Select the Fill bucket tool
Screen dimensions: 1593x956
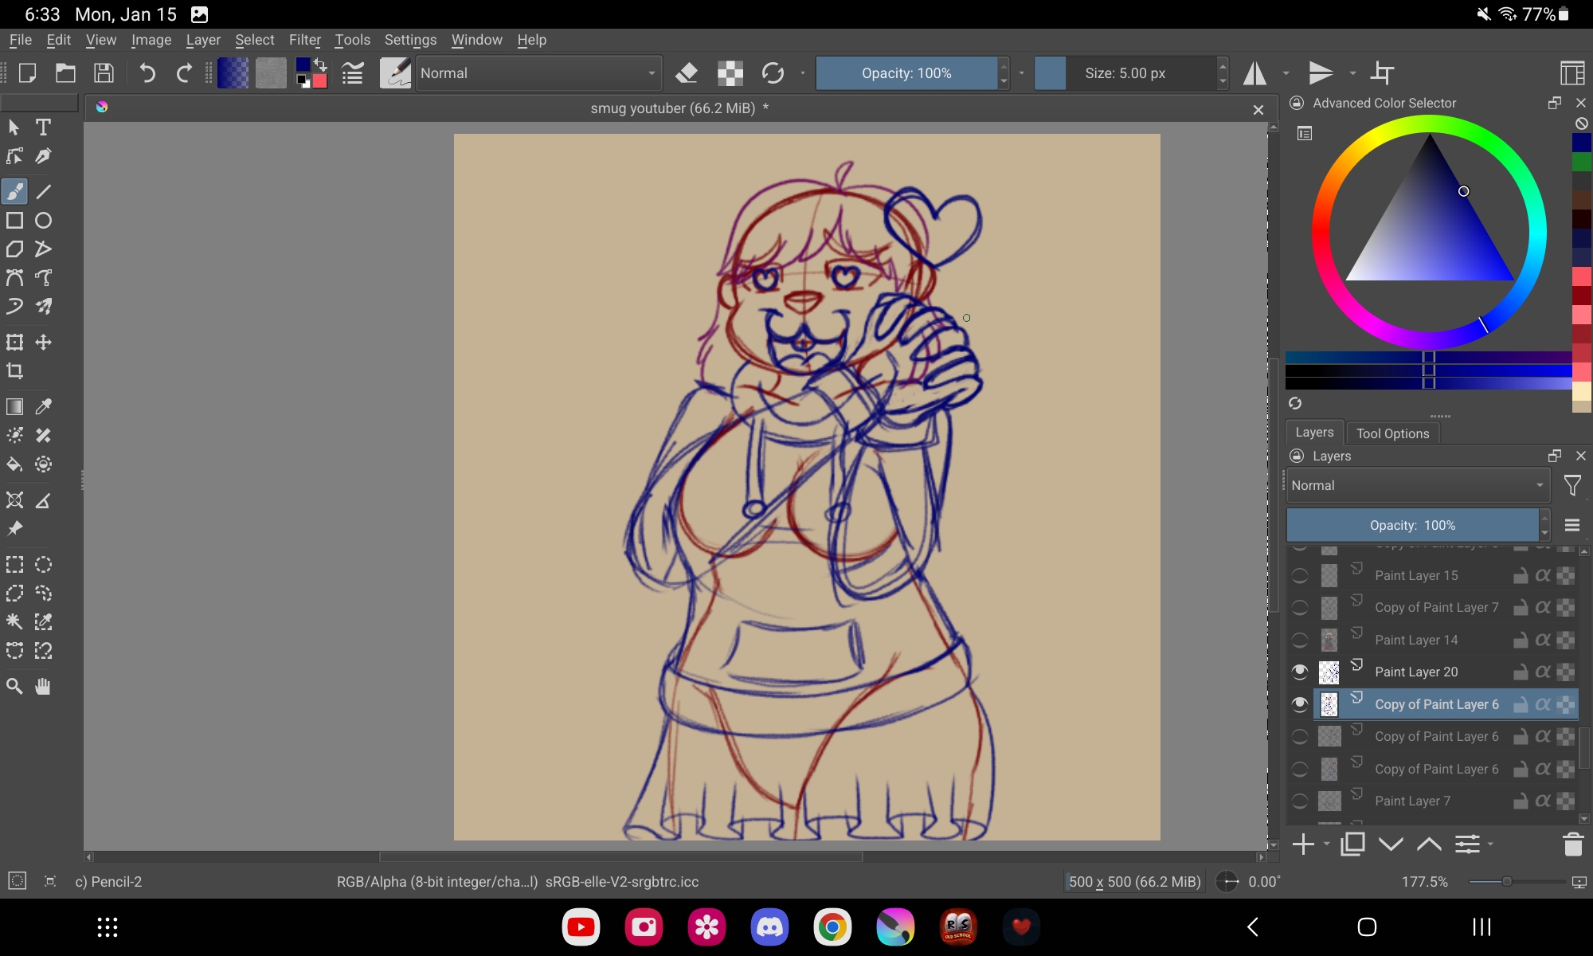pyautogui.click(x=15, y=464)
